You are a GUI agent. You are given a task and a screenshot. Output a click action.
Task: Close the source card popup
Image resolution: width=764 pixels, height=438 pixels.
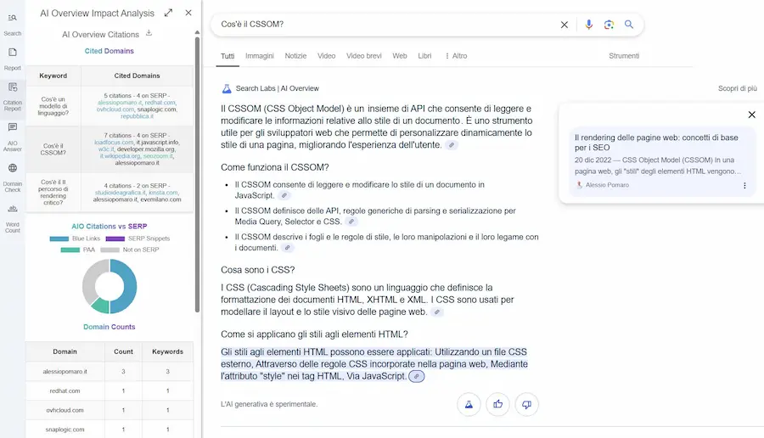pyautogui.click(x=752, y=115)
